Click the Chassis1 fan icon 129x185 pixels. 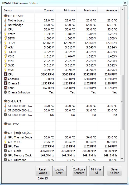[x=6, y=79]
